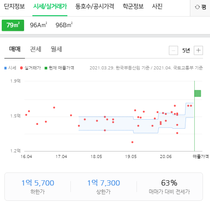
Task: Go to the 사진 tab
Action: pos(157,7)
